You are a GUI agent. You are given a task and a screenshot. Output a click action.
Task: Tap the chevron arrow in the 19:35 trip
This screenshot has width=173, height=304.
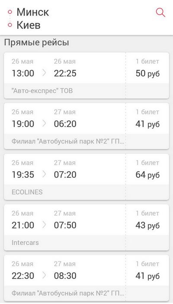[x=44, y=174]
